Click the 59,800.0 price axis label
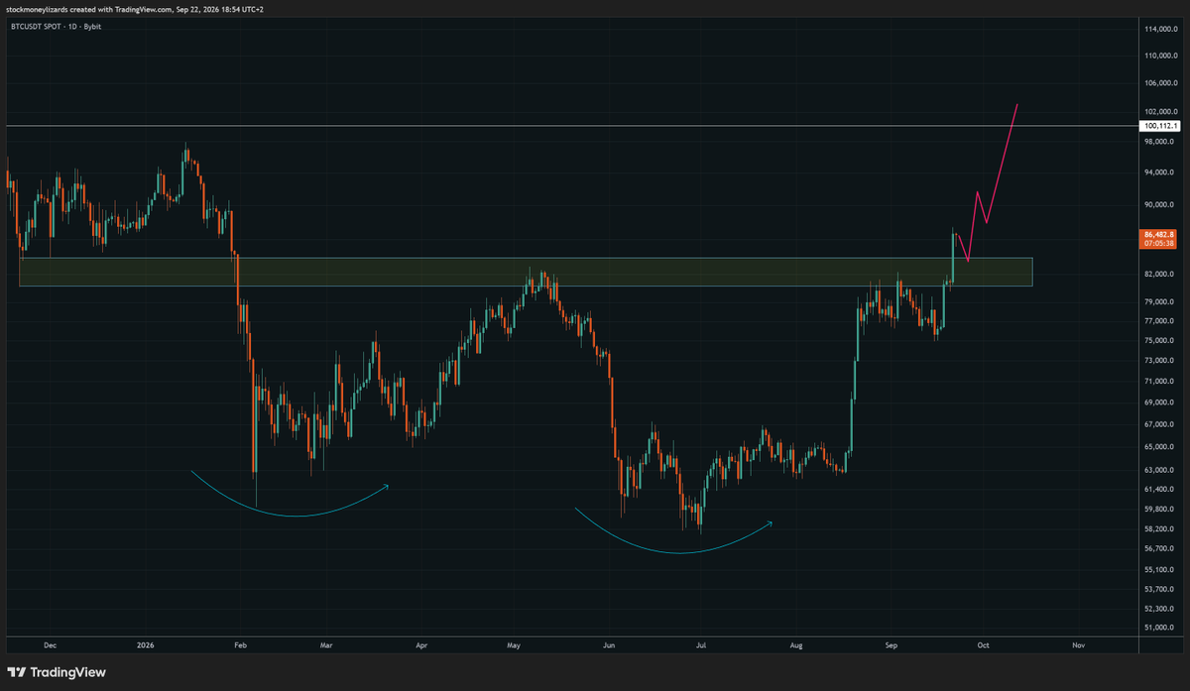Image resolution: width=1190 pixels, height=691 pixels. pos(1158,509)
